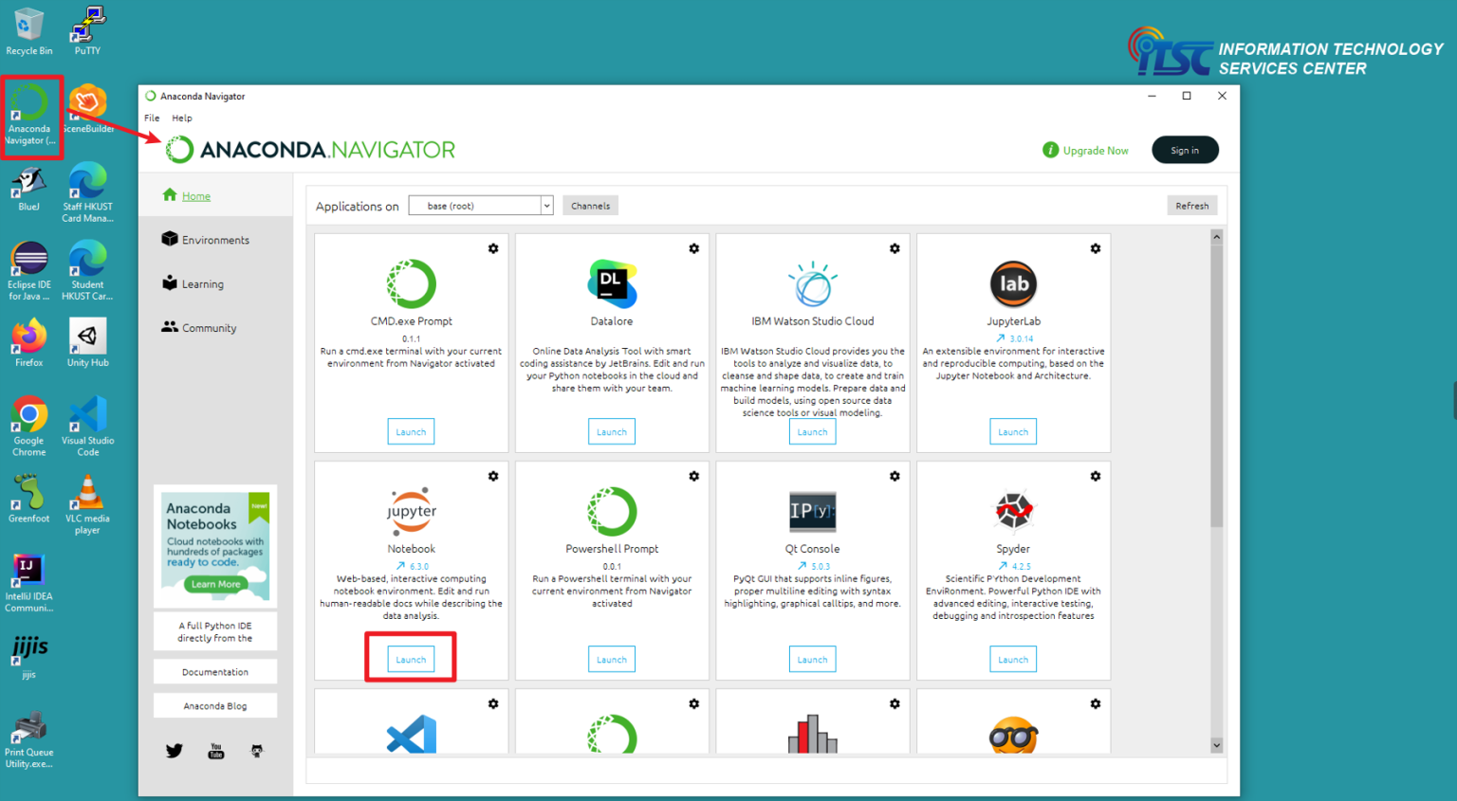
Task: Open the Spyder tile gear options
Action: pos(1095,476)
